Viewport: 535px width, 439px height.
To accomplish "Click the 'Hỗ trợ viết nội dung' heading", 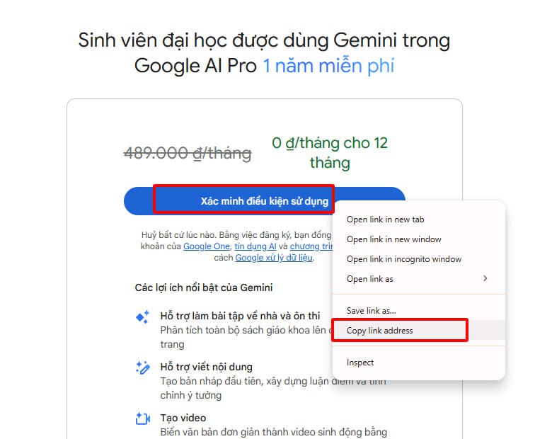I will [206, 367].
